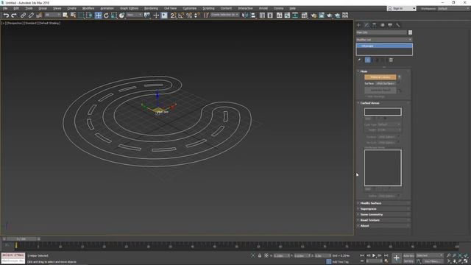Screen dimensions: 471x265
Task: Click the Align tool icon
Action: pos(253,15)
